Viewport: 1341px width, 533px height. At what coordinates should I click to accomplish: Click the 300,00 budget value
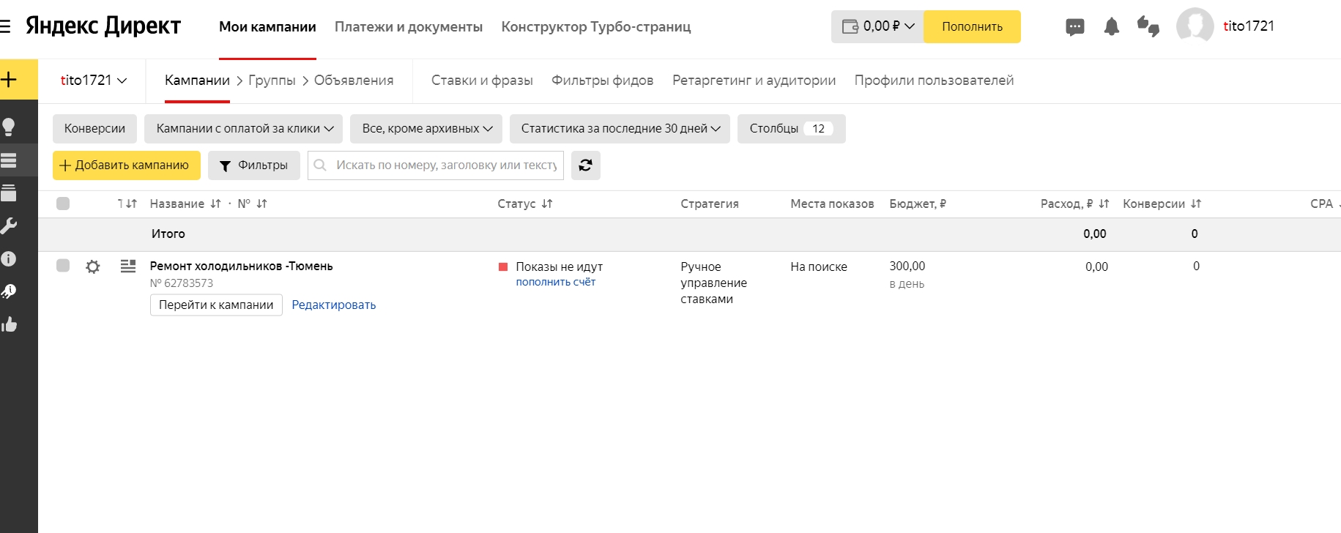click(x=907, y=266)
